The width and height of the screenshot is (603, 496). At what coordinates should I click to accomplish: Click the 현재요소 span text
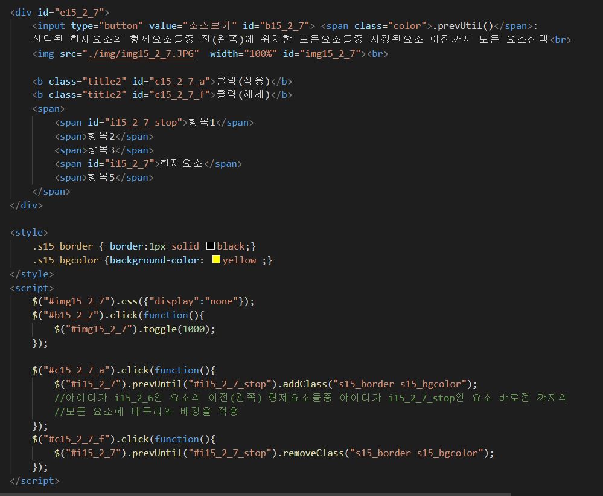(x=182, y=164)
